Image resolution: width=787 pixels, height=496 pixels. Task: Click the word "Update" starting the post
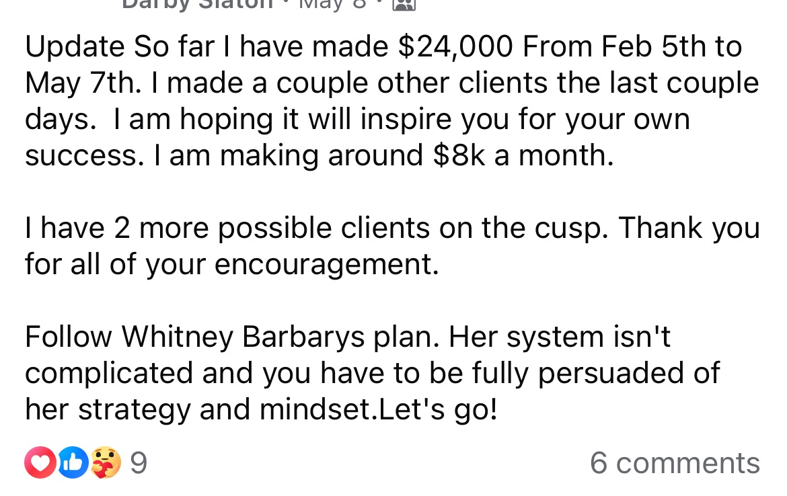coord(75,47)
